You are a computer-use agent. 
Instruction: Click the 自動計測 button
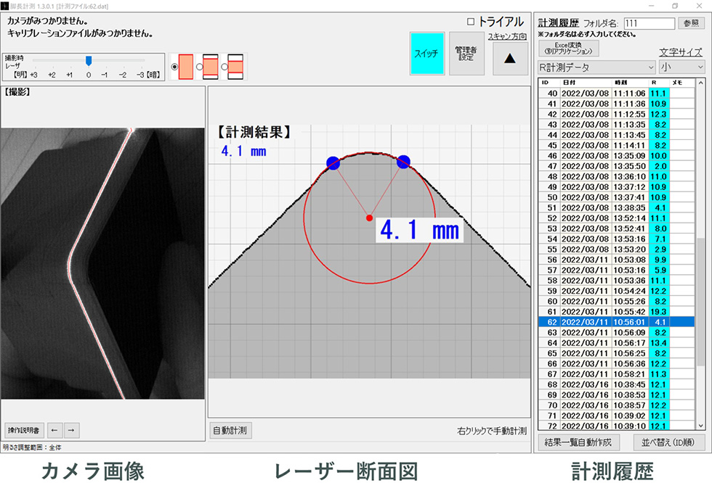[230, 430]
